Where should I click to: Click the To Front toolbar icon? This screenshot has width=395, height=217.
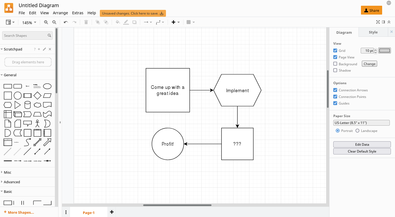tap(98, 22)
